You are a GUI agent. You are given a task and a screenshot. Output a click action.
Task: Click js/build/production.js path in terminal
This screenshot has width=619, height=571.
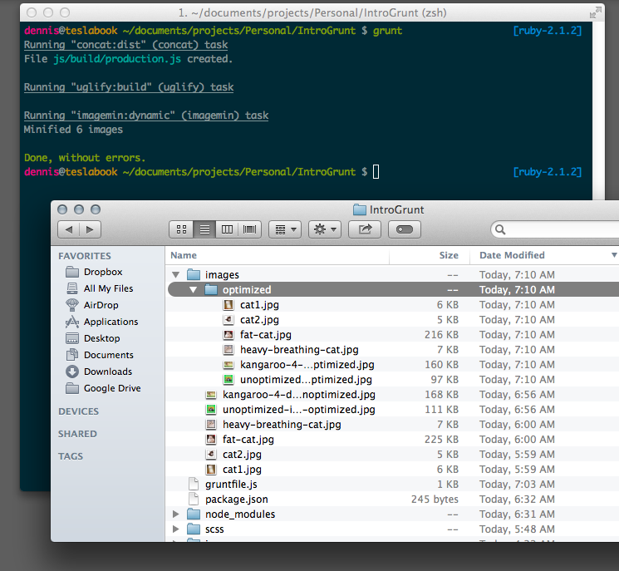[117, 59]
